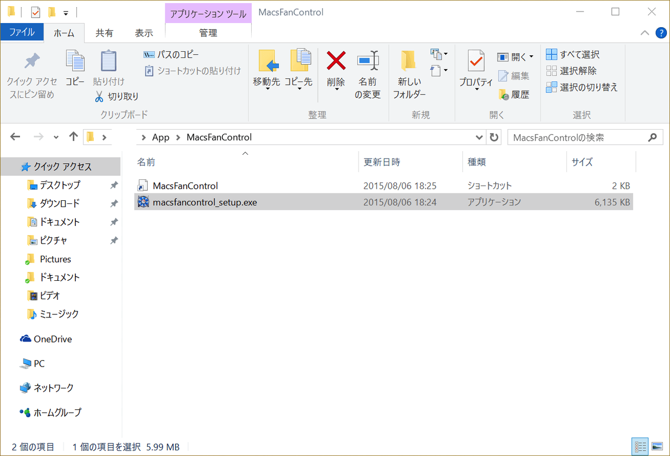
Task: Switch to the View tab
Action: point(144,32)
